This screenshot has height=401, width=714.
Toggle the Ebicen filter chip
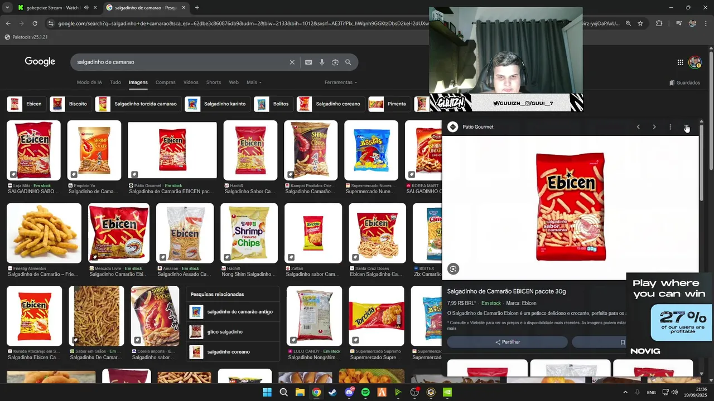pos(26,104)
